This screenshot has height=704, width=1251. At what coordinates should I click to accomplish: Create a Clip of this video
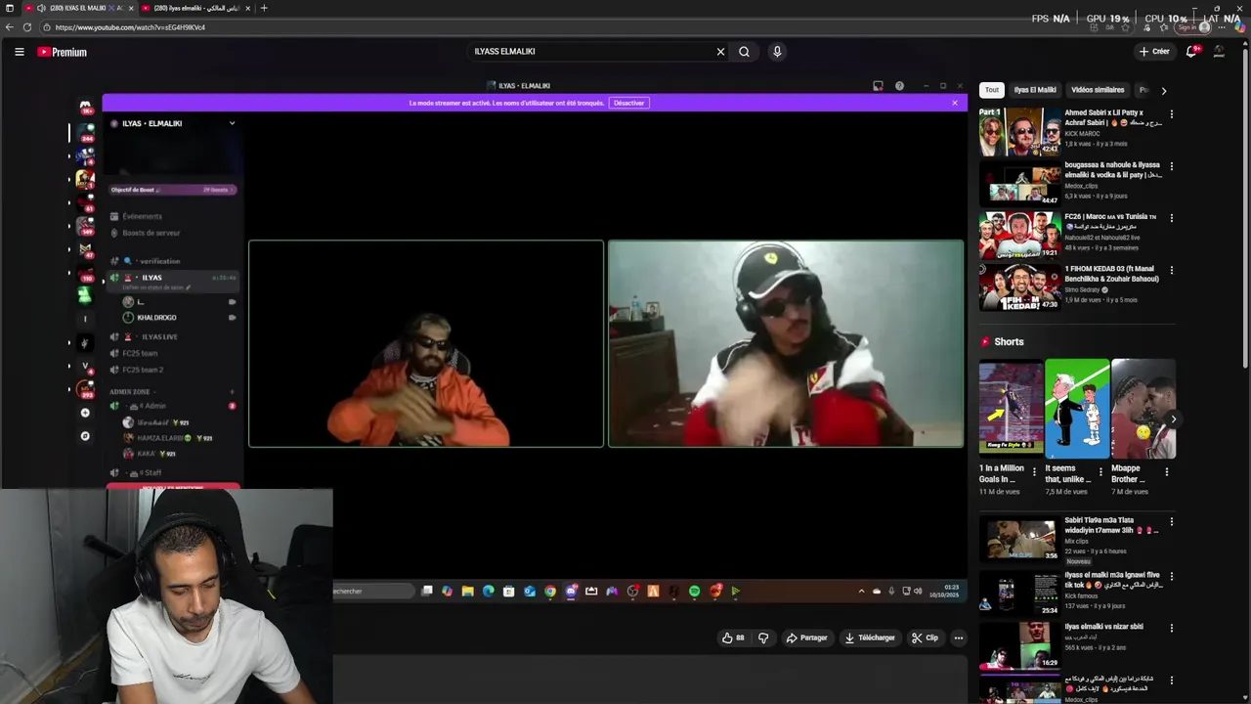(925, 638)
